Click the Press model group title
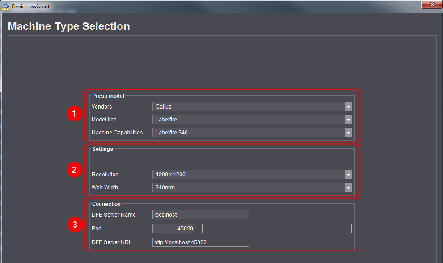 coord(108,96)
